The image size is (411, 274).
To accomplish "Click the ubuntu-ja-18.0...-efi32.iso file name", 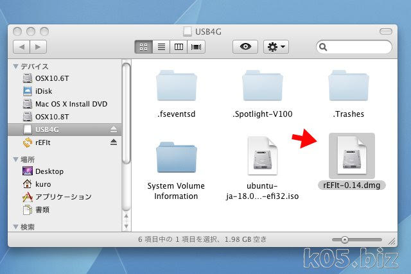I will (263, 191).
